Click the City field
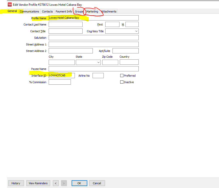 62,62
